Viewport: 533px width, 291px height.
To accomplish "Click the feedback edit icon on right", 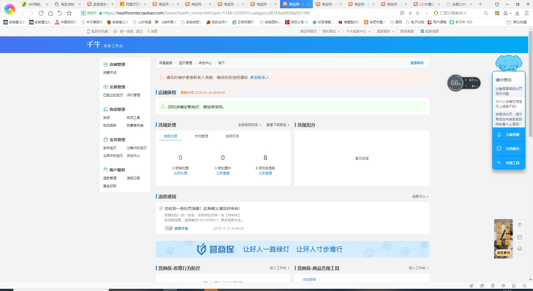I will pyautogui.click(x=520, y=237).
